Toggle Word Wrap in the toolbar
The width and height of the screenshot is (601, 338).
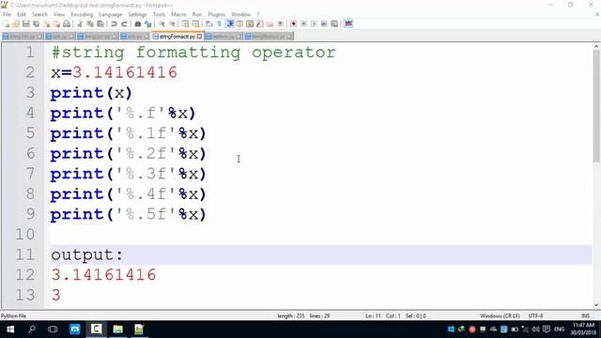209,23
